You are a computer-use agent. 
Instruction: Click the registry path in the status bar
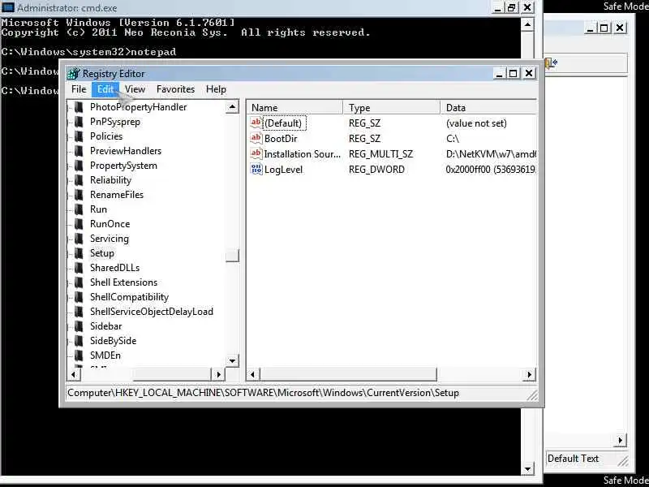pos(263,393)
